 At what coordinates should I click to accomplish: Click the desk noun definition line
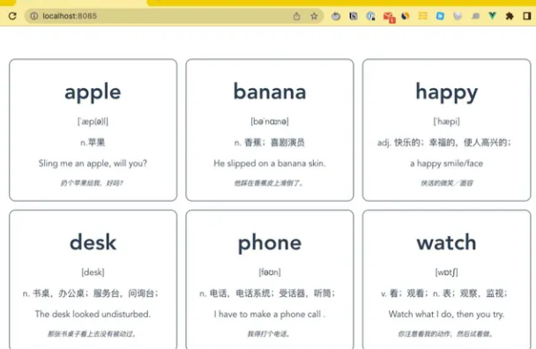point(91,293)
